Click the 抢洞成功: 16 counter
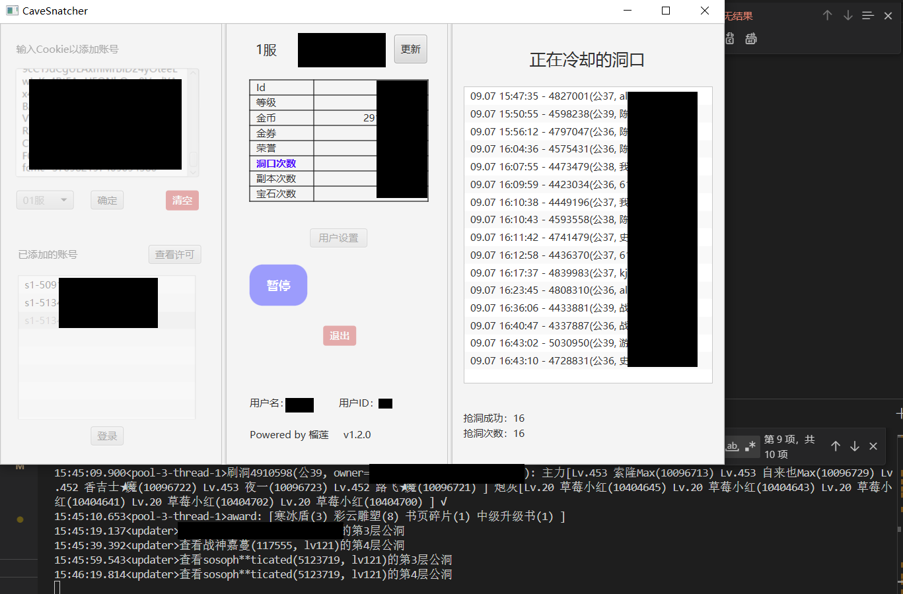This screenshot has width=903, height=594. (494, 418)
